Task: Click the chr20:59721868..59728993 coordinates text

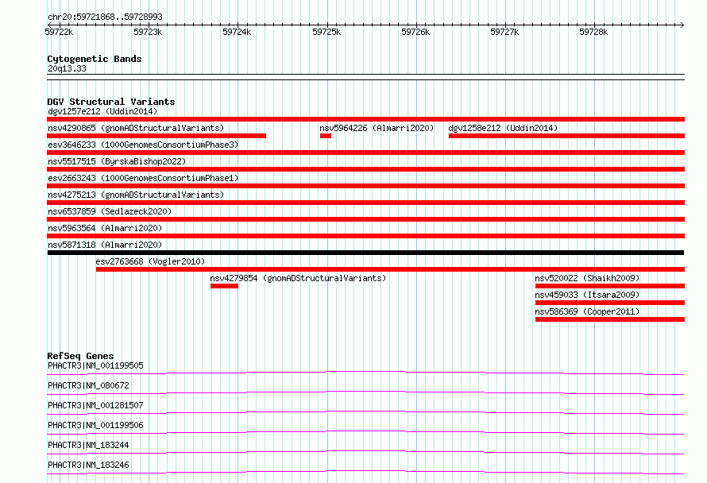Action: (105, 17)
